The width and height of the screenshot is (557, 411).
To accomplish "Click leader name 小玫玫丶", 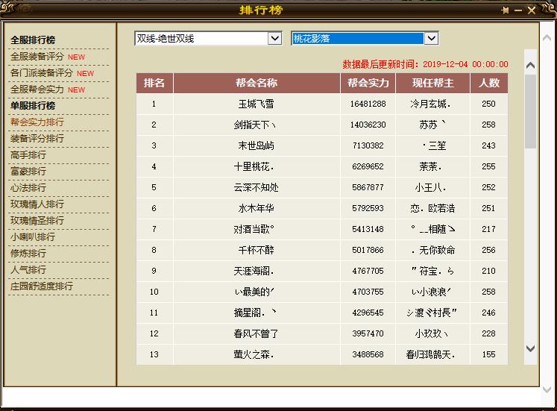I will tap(431, 333).
